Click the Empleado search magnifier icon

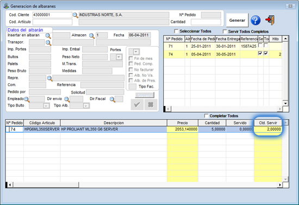[x=27, y=99]
